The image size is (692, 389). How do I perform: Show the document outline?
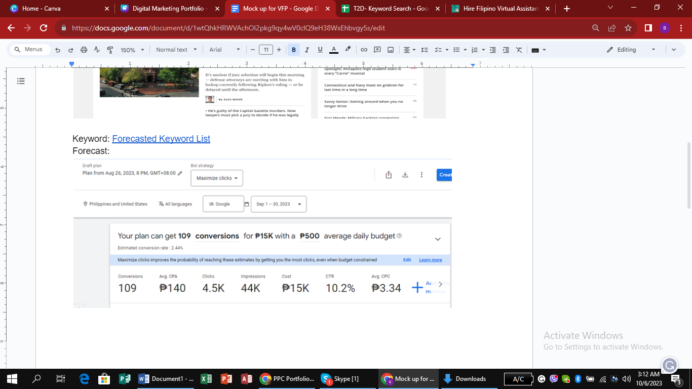(21, 81)
